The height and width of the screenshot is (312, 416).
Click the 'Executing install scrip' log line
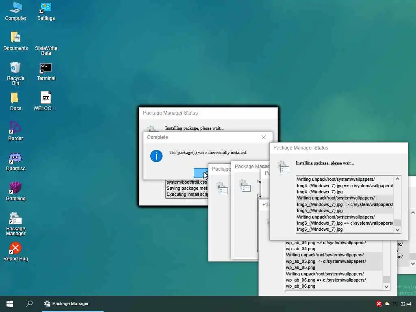pyautogui.click(x=187, y=194)
